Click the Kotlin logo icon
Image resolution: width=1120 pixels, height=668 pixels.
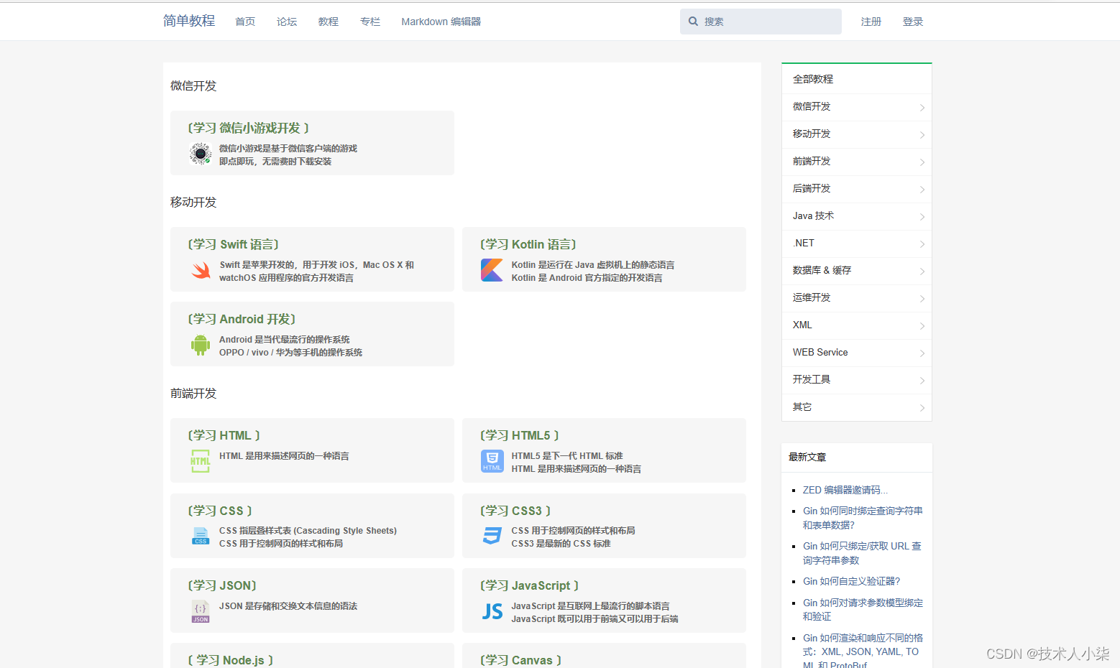[x=492, y=270]
